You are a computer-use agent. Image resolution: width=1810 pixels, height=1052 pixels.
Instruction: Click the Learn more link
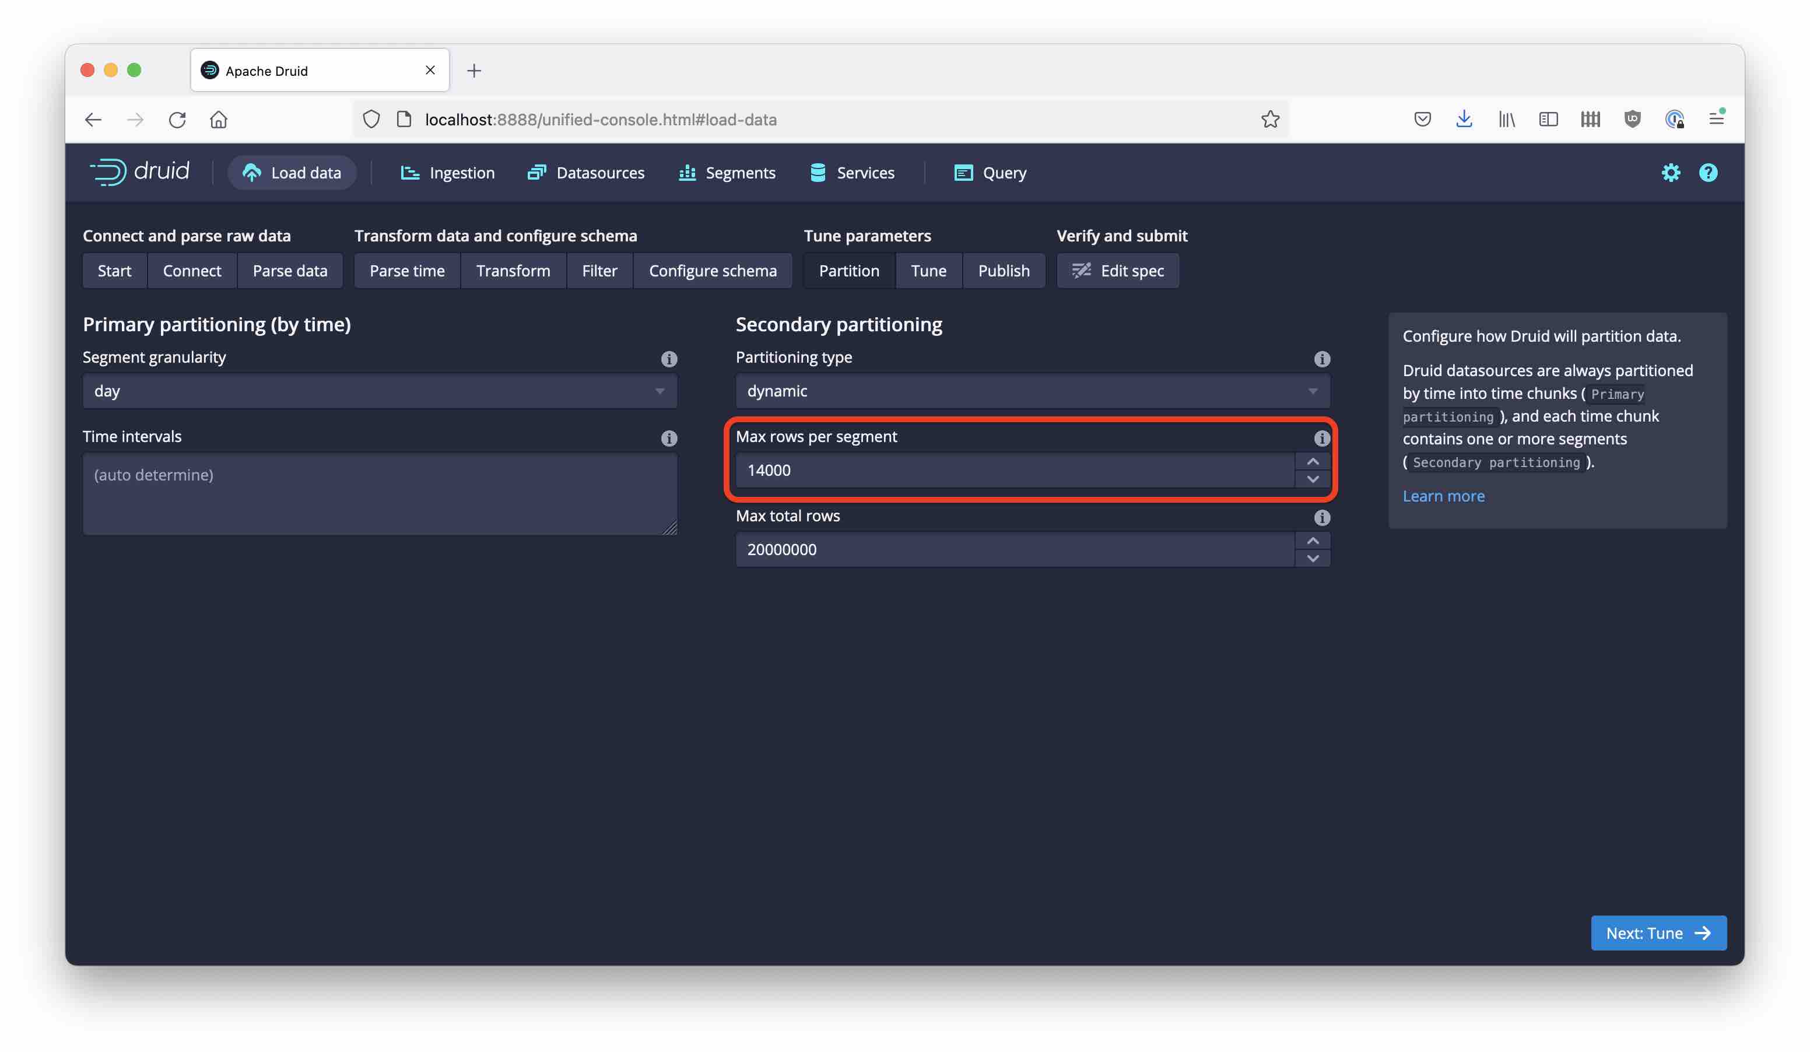1444,496
